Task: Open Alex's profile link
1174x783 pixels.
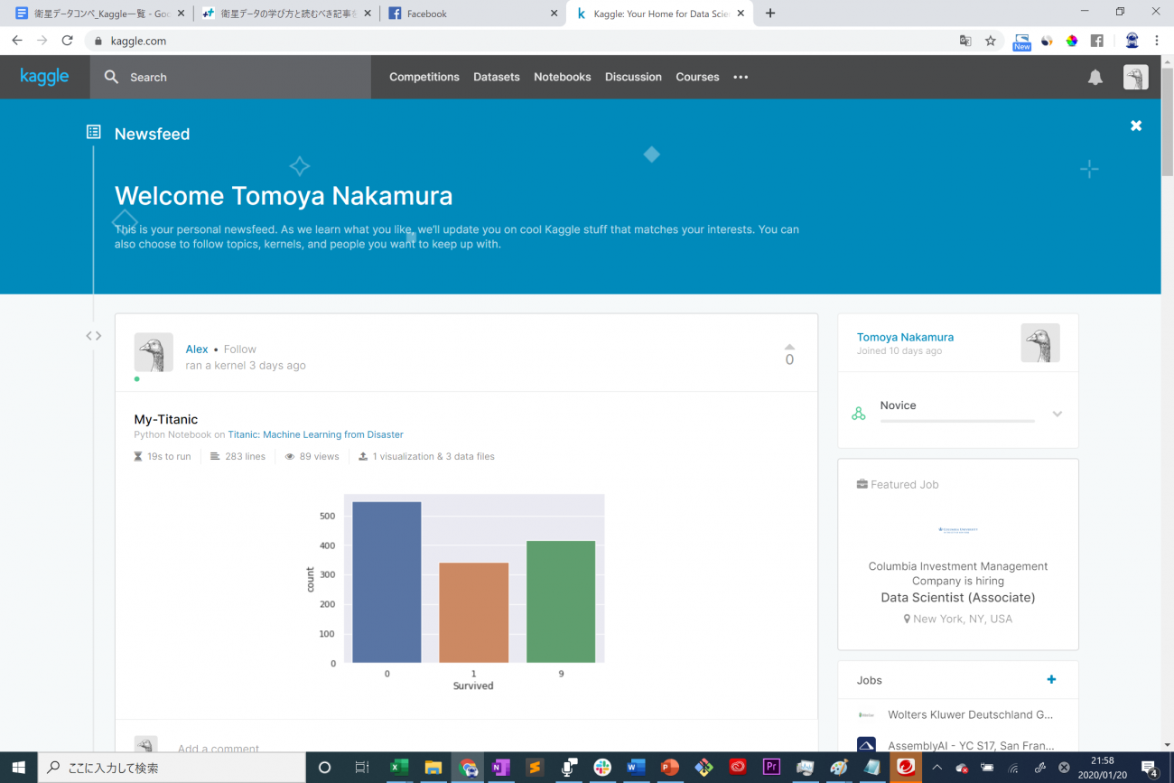Action: [x=197, y=350]
